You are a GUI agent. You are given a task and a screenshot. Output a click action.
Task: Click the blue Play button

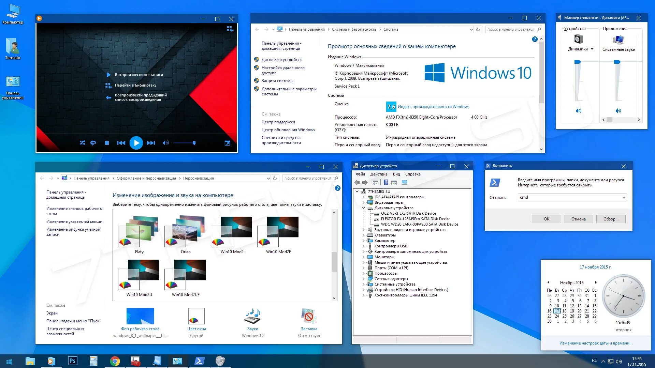(136, 143)
